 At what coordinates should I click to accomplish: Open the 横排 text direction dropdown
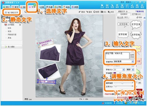tap(130, 69)
